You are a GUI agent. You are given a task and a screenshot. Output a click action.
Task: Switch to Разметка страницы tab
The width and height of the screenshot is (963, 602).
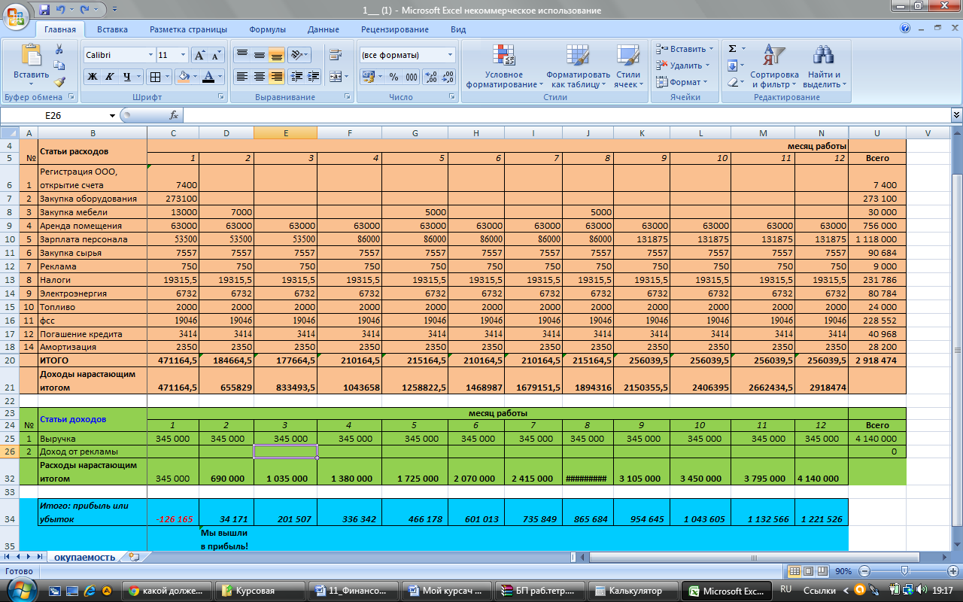pyautogui.click(x=188, y=29)
